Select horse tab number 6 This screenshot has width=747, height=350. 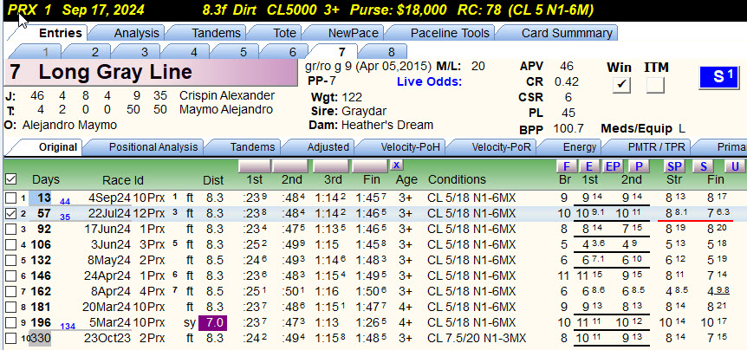pos(289,51)
